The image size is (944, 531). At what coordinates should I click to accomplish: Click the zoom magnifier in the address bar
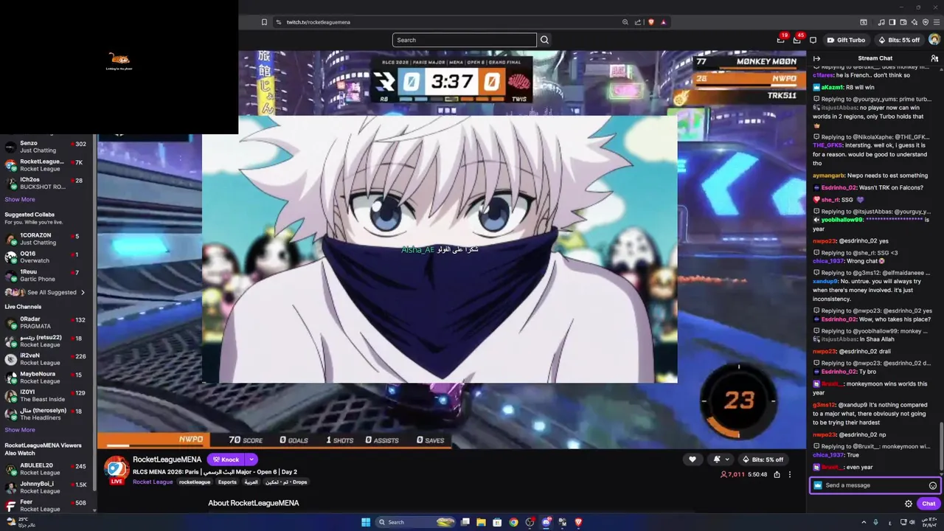click(625, 22)
